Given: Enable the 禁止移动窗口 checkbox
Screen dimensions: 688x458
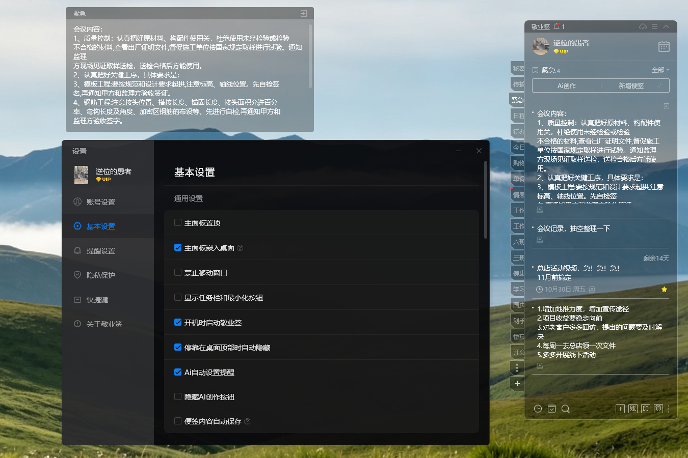Looking at the screenshot, I should 178,272.
